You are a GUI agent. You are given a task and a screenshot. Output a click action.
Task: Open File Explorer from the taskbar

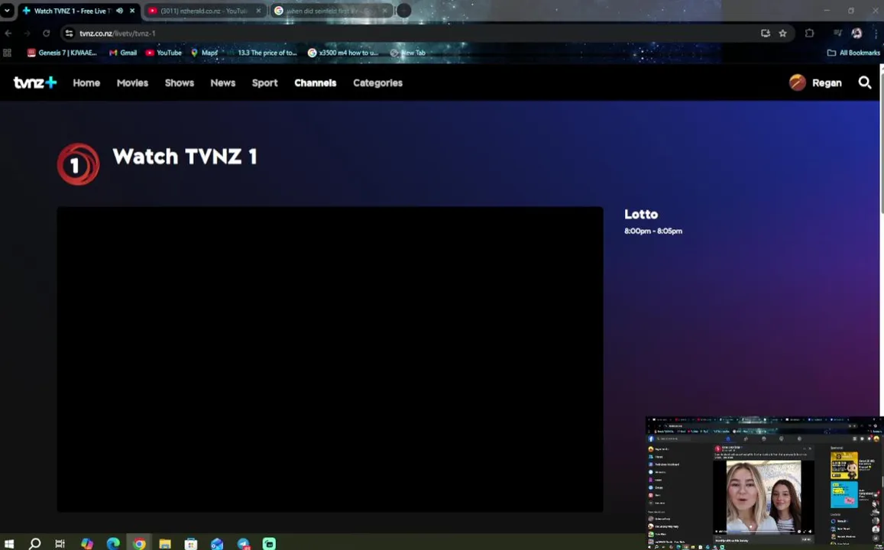pos(165,544)
